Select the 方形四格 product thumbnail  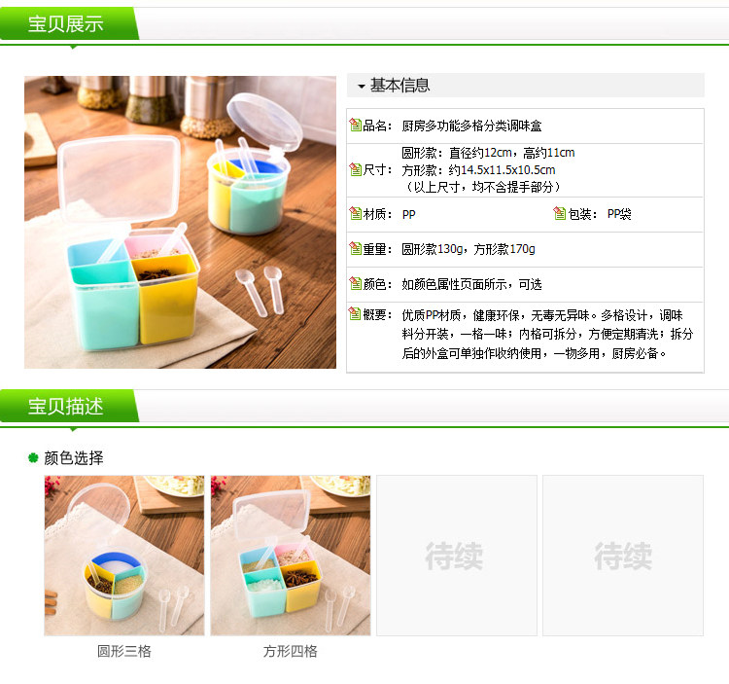[x=291, y=556]
